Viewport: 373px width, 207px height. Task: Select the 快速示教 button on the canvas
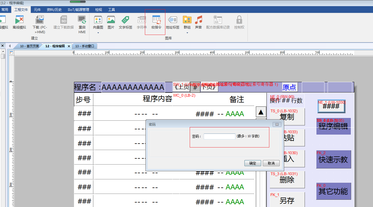click(333, 160)
